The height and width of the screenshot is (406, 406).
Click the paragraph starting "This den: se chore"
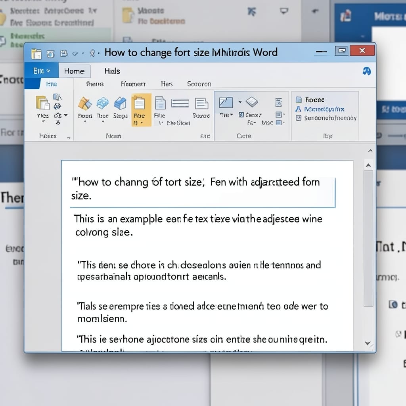click(199, 271)
